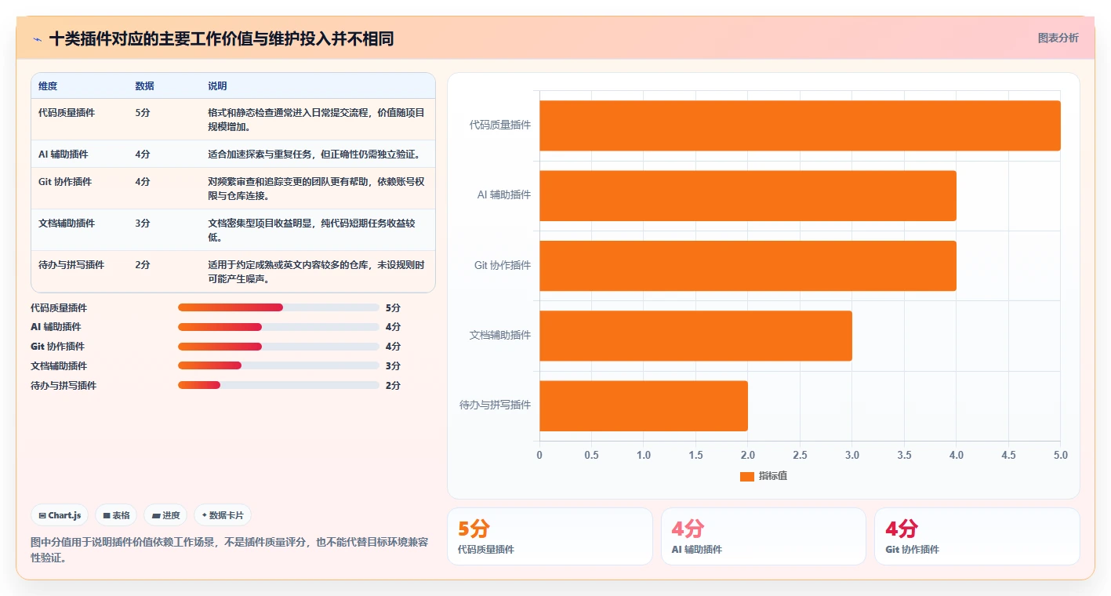The height and width of the screenshot is (596, 1111).
Task: Click the description starting 格式和静态检查
Action: [x=317, y=120]
